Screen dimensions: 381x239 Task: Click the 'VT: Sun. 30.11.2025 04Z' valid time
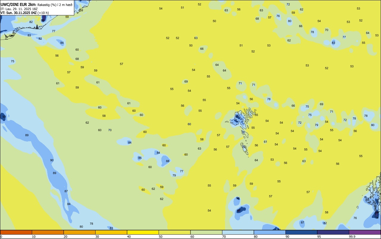coord(18,13)
